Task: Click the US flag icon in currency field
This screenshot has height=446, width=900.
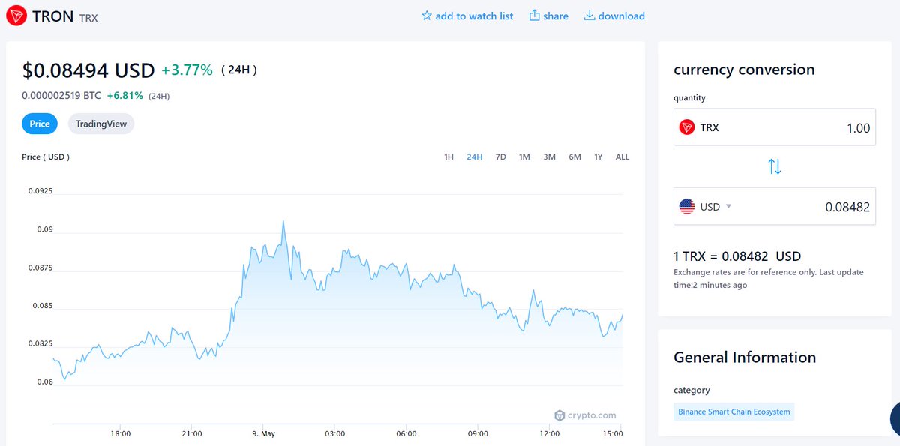Action: coord(687,207)
